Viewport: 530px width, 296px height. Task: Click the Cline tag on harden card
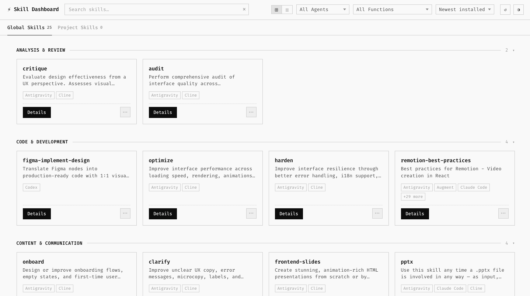tap(317, 188)
